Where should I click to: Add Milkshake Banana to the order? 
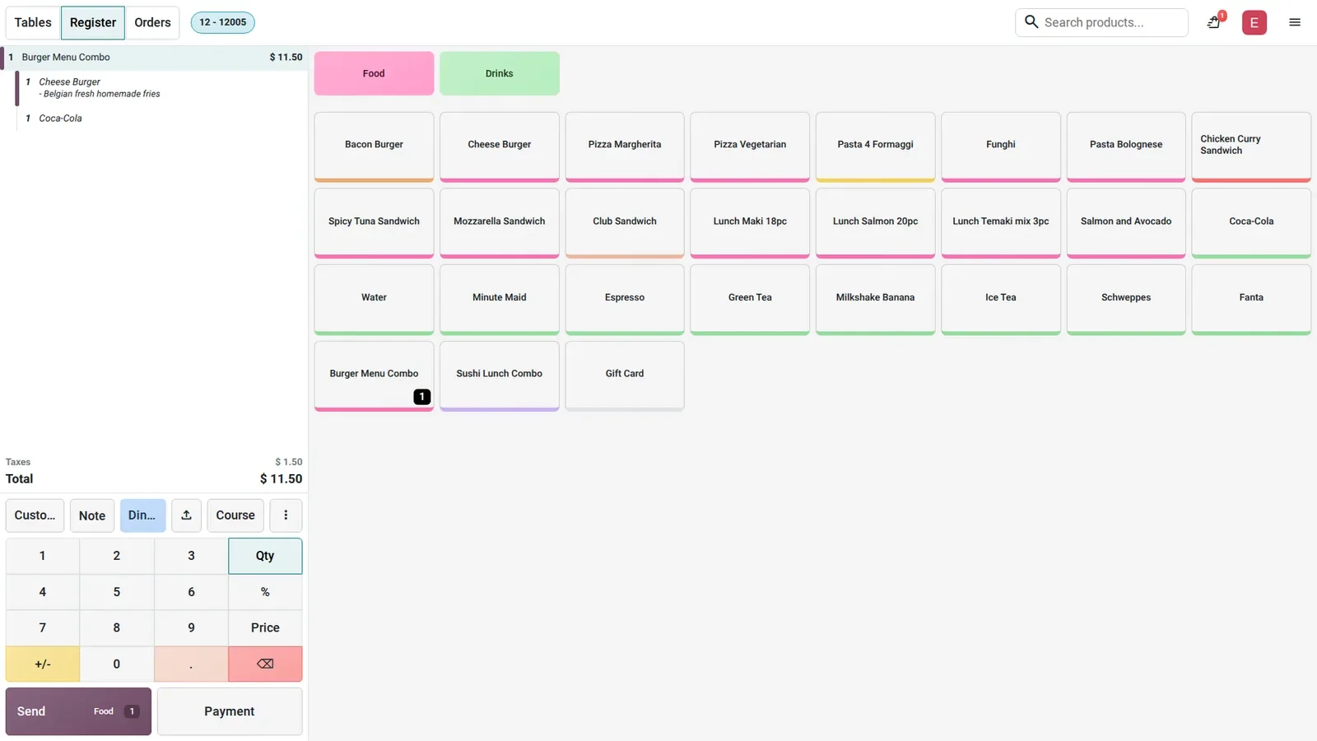tap(875, 300)
